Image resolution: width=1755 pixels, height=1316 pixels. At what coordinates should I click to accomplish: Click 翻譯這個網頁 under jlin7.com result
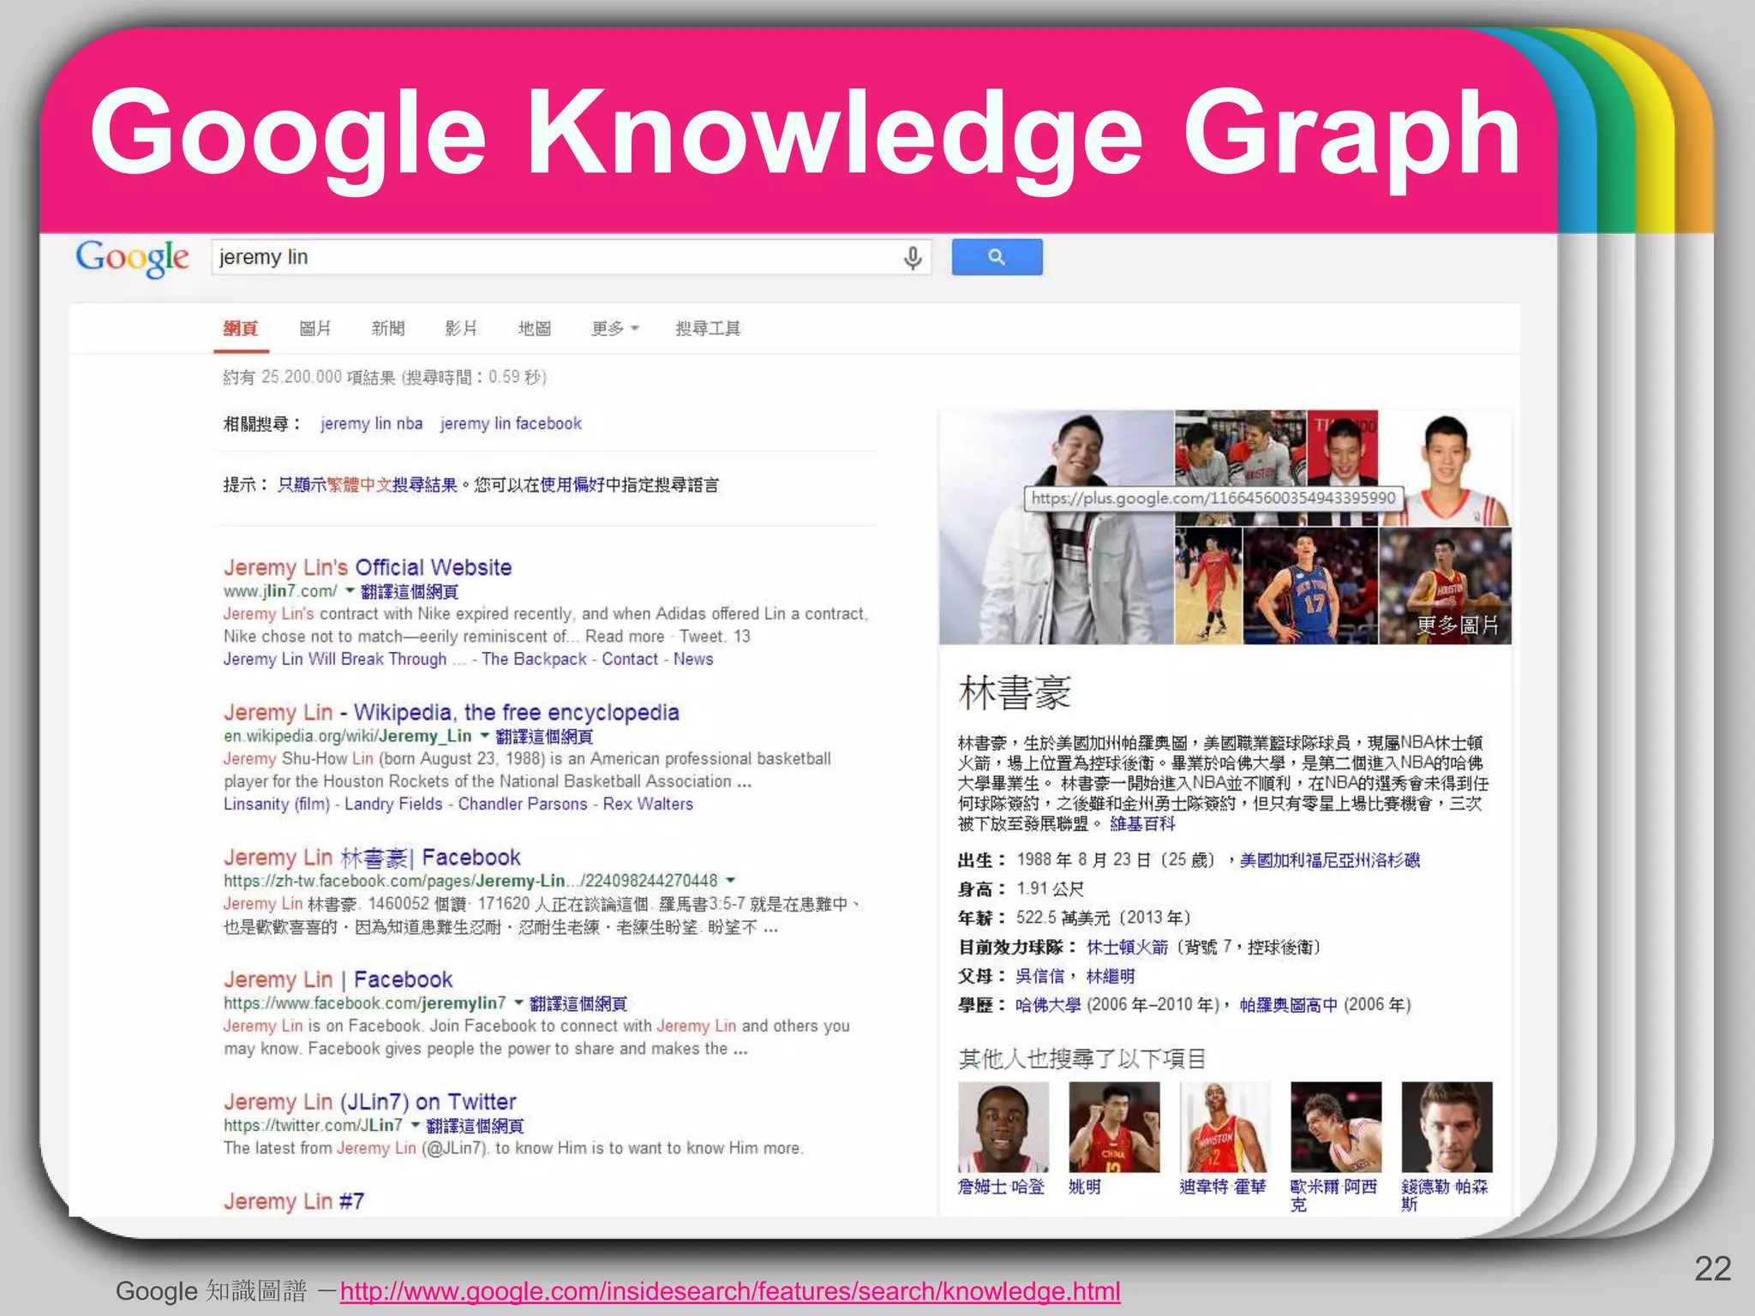[x=410, y=591]
